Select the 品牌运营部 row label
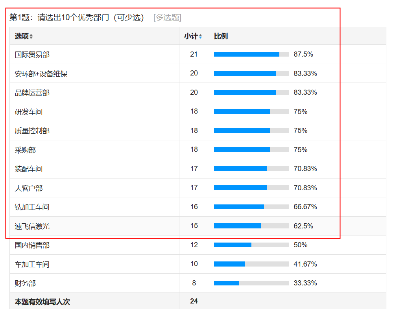This screenshot has height=309, width=395. pos(32,93)
